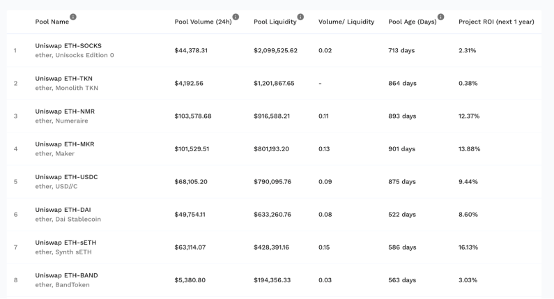Viewport: 554px width, 299px height.
Task: Click the $4,192.56 volume cell
Action: [x=189, y=84]
